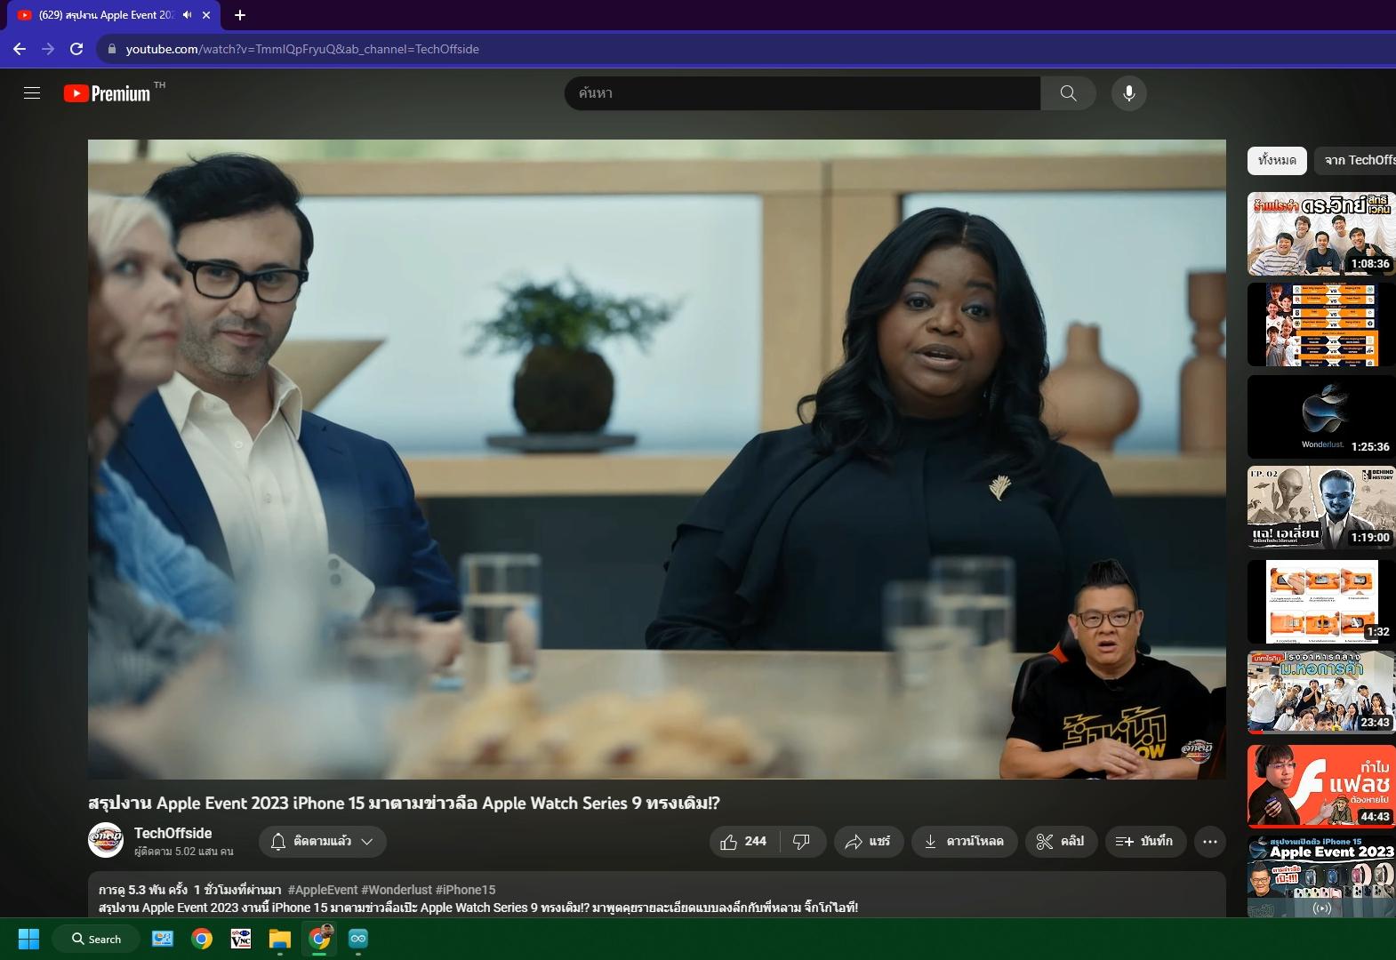Reload the page with refresh icon
The image size is (1396, 960).
(x=76, y=49)
